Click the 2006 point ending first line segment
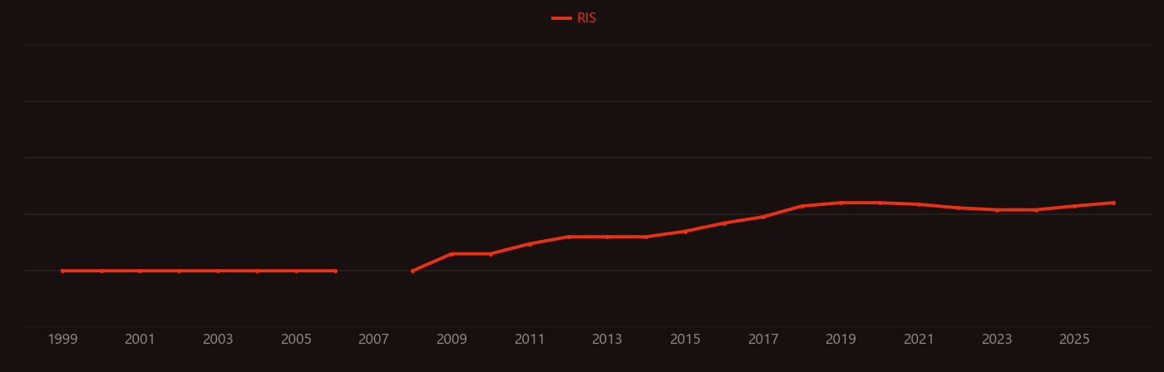This screenshot has height=372, width=1164. pos(335,271)
